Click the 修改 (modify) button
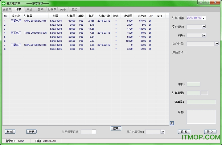Image resolution: width=222 pixels, height=145 pixels. (184, 132)
